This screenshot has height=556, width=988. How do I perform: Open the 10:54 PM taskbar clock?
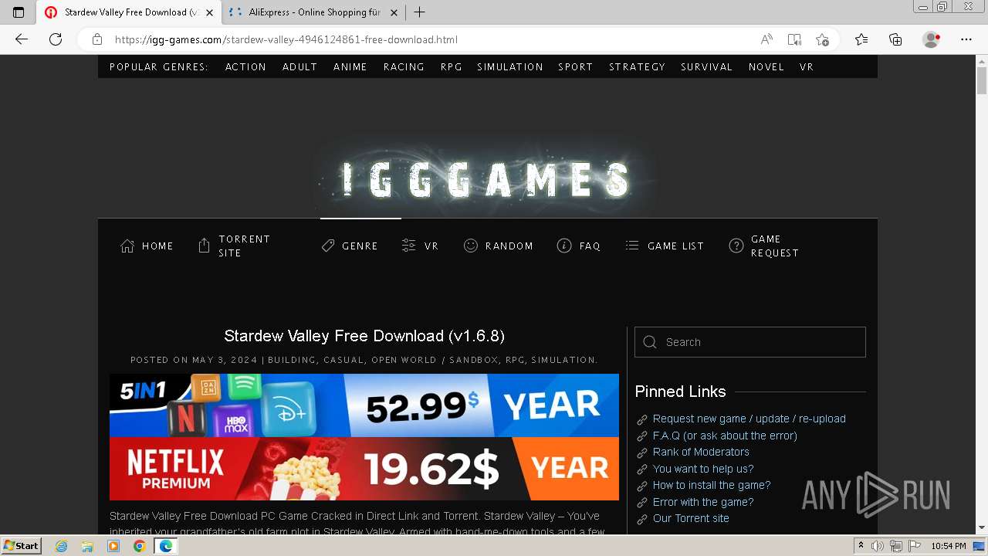949,546
